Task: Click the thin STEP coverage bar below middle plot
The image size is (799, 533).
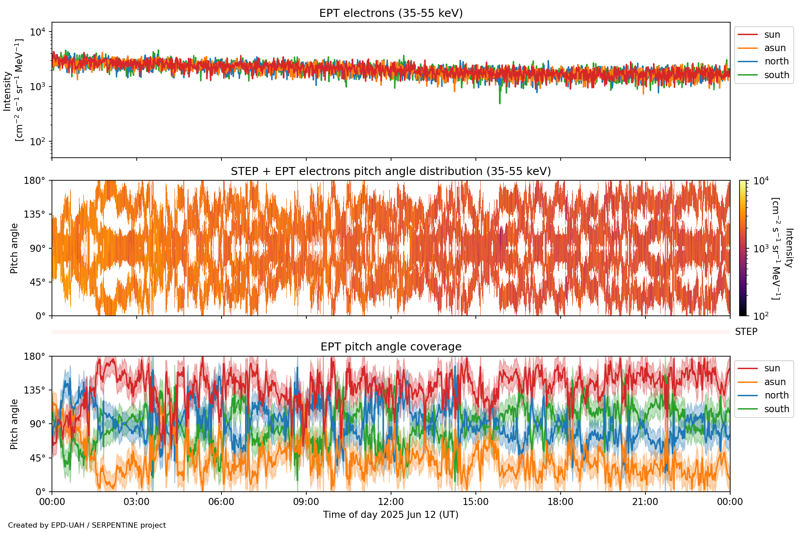Action: (x=391, y=332)
